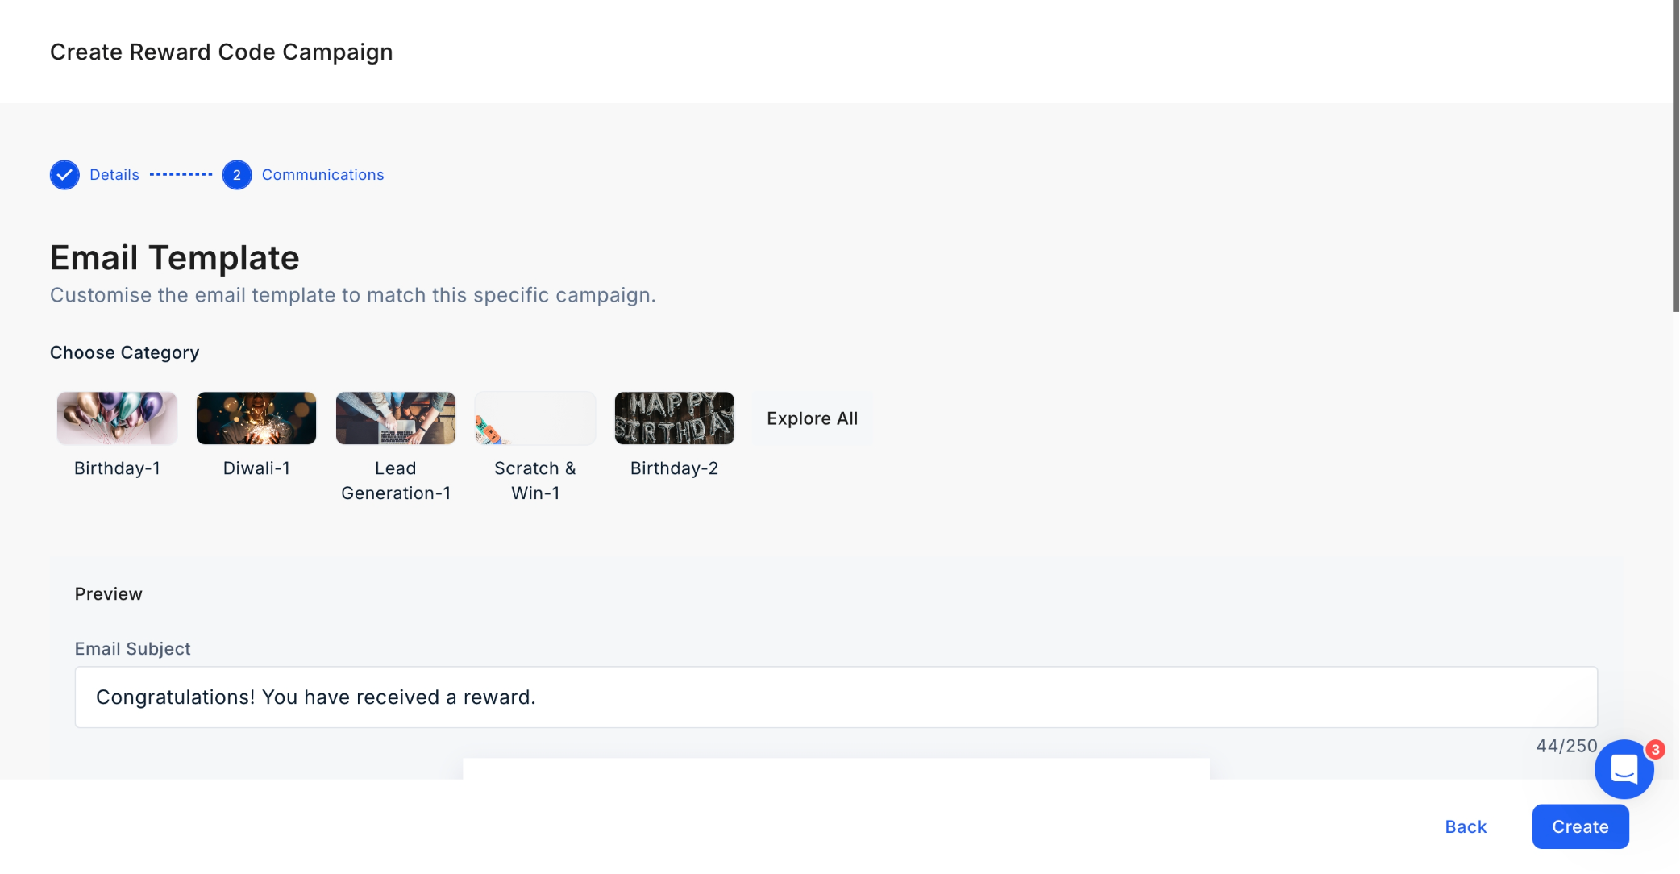1680x874 pixels.
Task: Select the Lead Generation-1 template image
Action: pyautogui.click(x=396, y=418)
